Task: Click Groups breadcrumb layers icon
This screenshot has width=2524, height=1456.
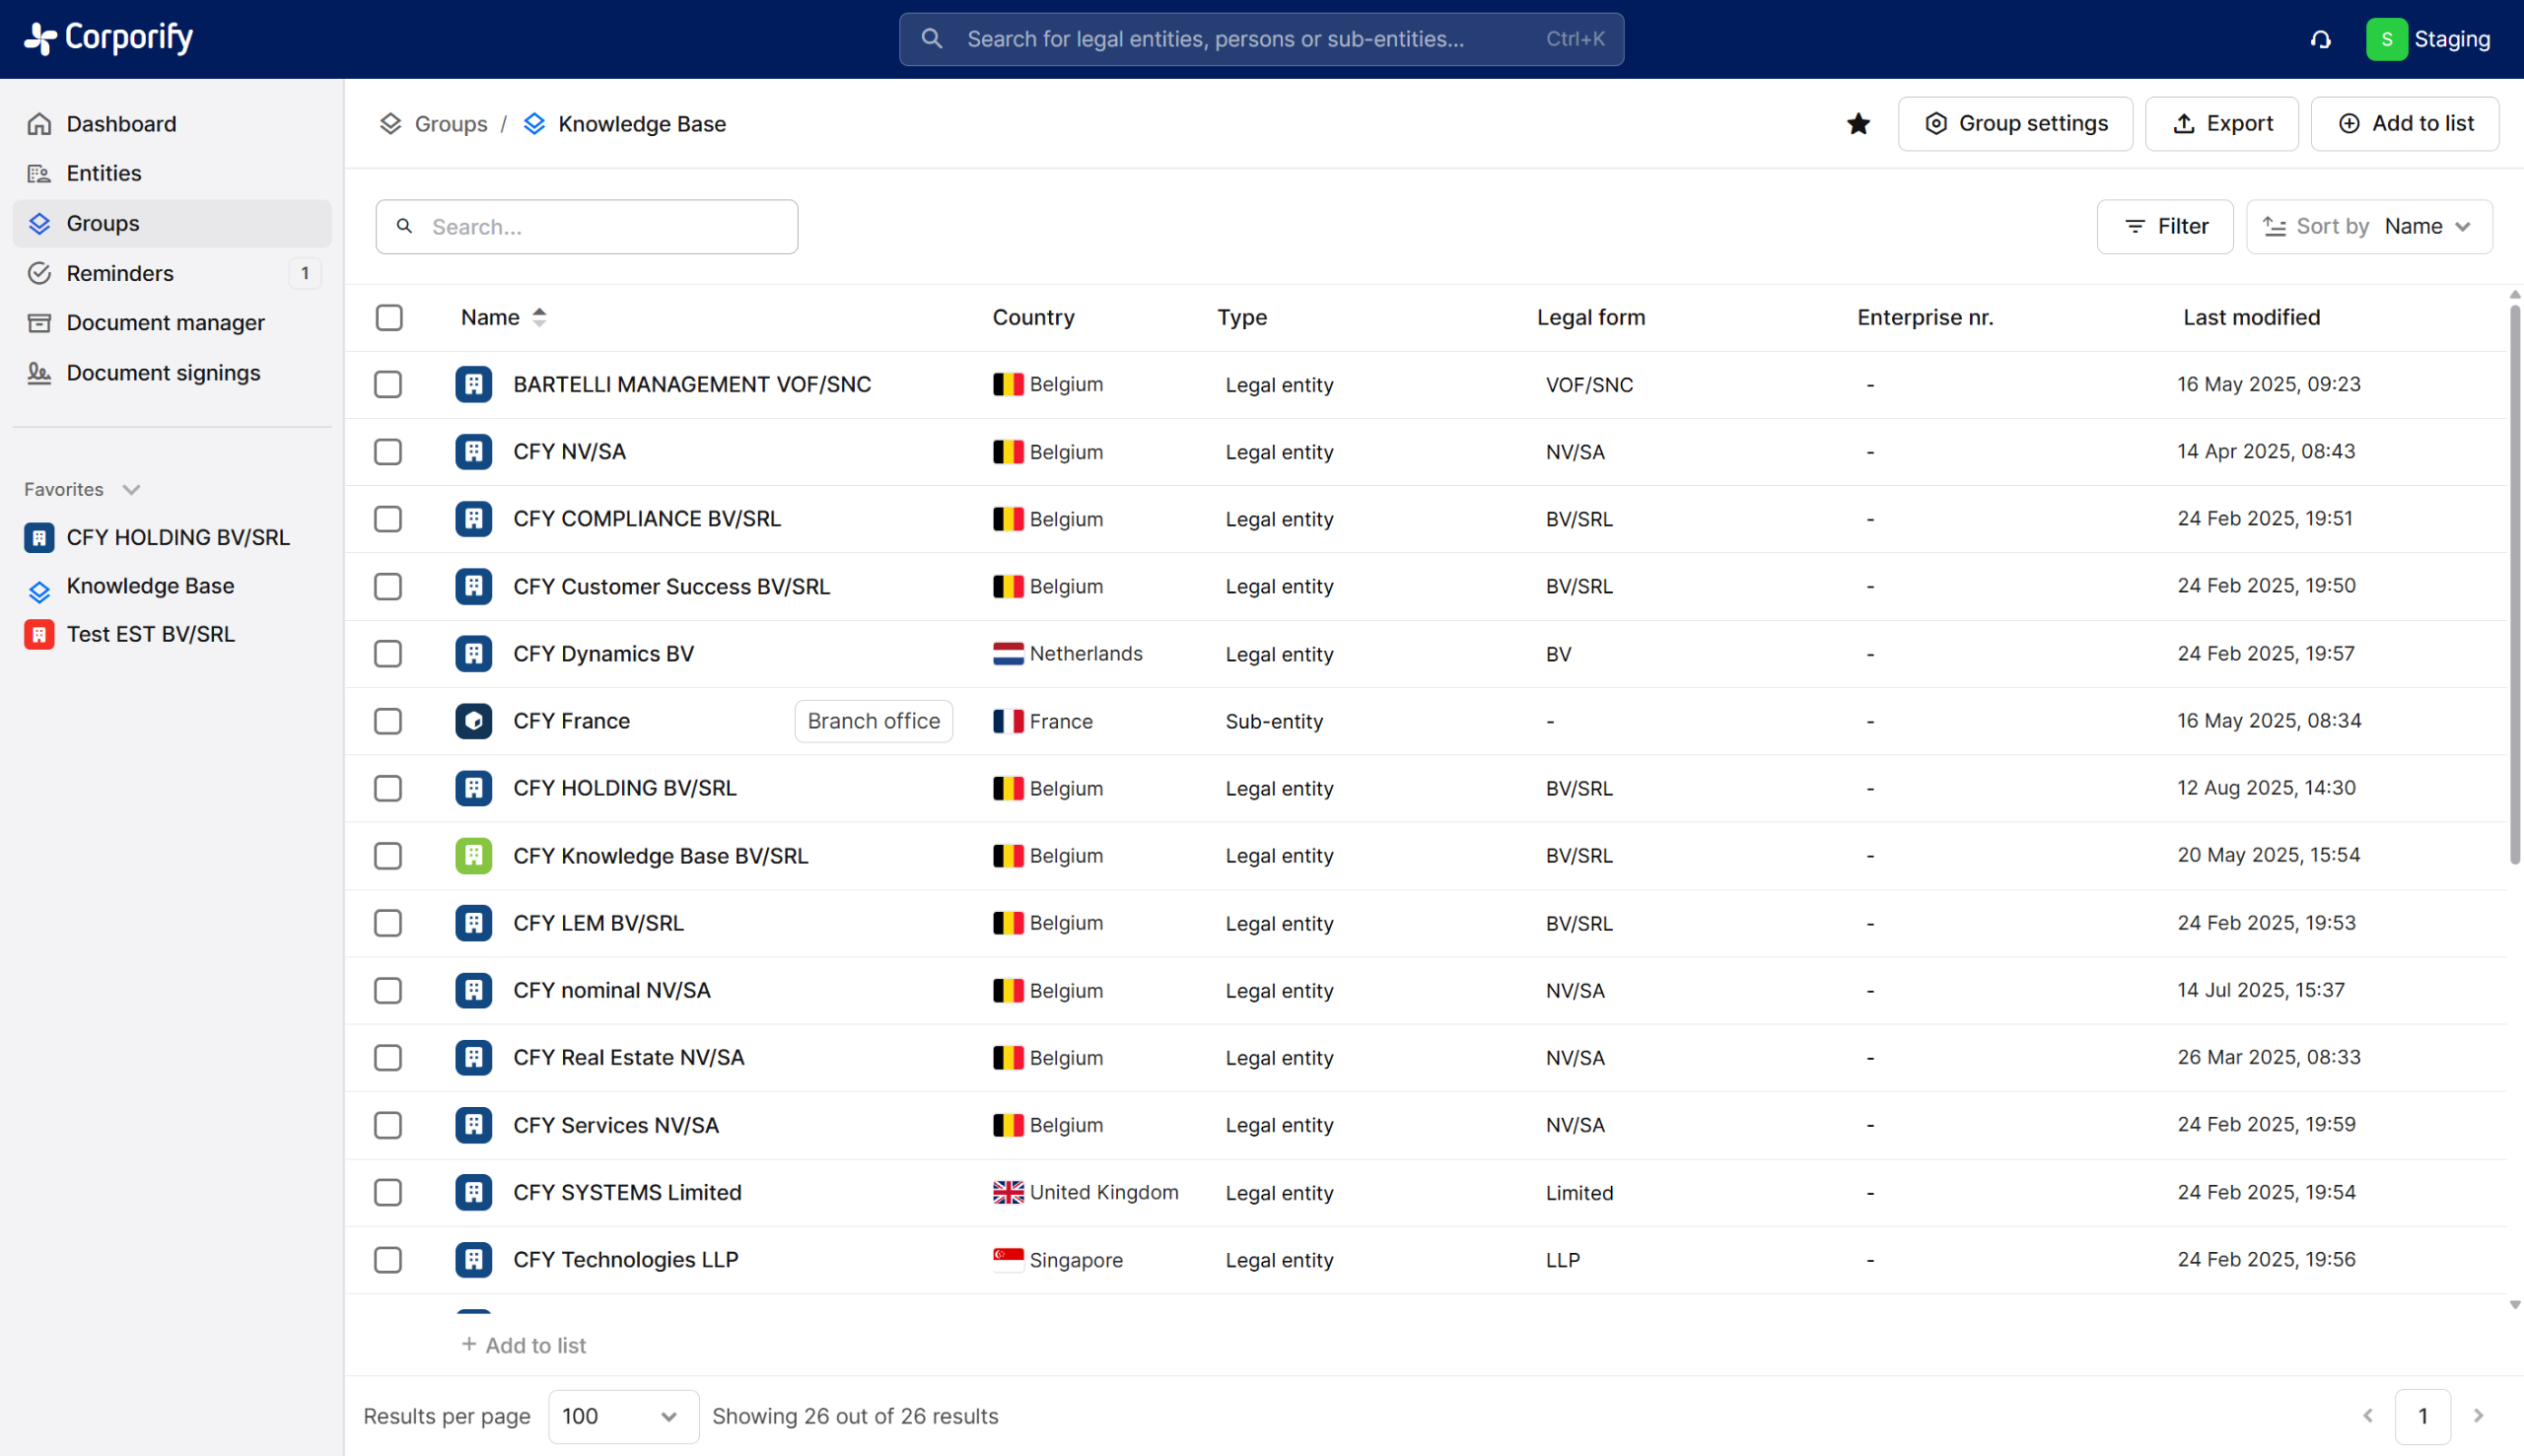Action: tap(390, 124)
